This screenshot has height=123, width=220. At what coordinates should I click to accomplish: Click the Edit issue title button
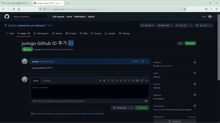click(180, 43)
